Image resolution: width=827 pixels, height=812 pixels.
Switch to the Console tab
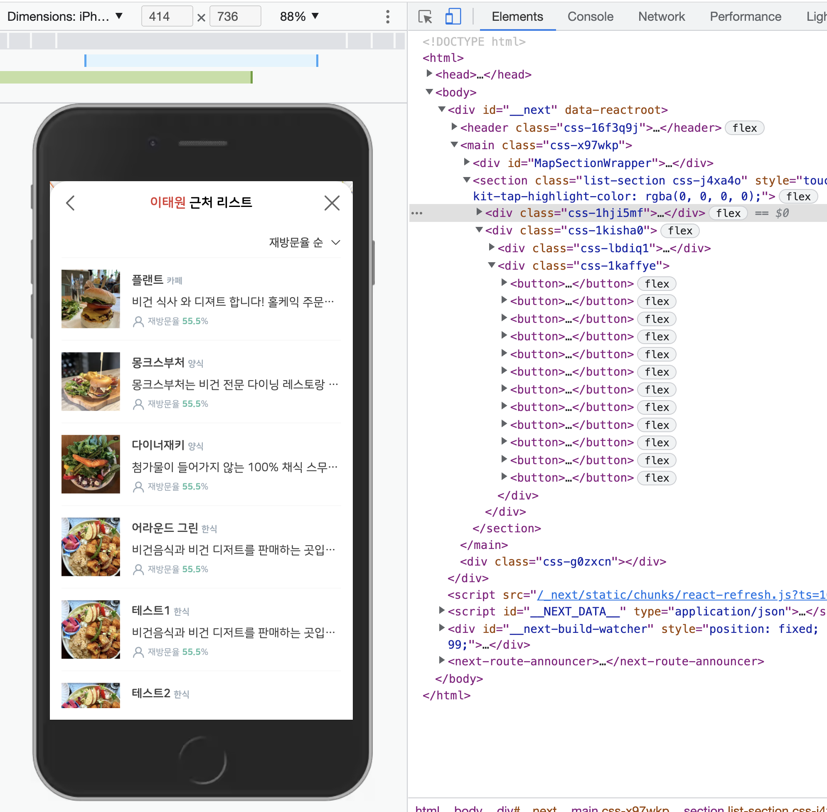click(590, 17)
